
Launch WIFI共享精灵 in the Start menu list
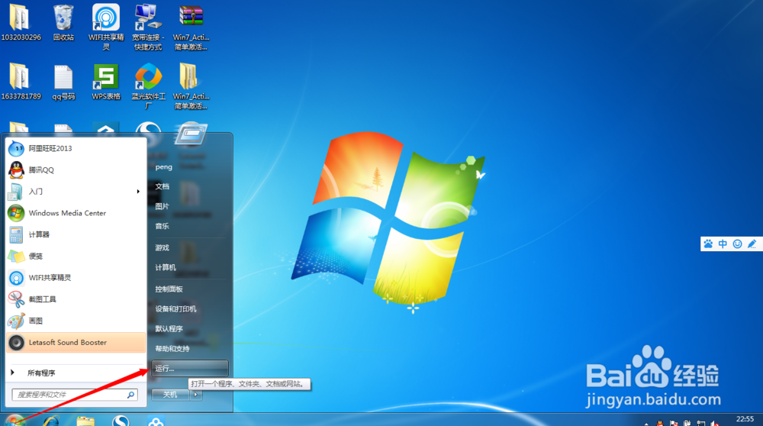click(76, 277)
